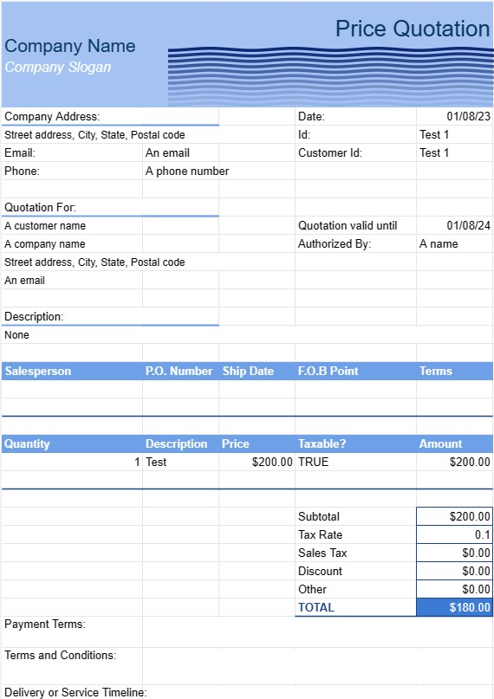Select the Company Name heading cell
The height and width of the screenshot is (699, 494).
(x=70, y=46)
